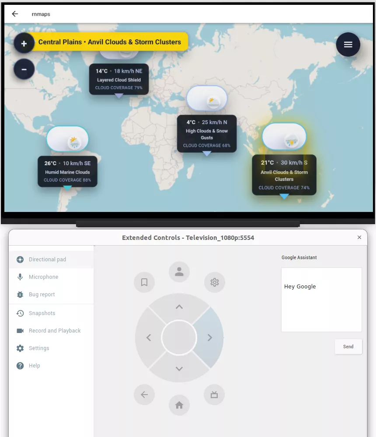Open the settings gear on the remote pad
Viewport: 376px width, 437px height.
click(214, 282)
